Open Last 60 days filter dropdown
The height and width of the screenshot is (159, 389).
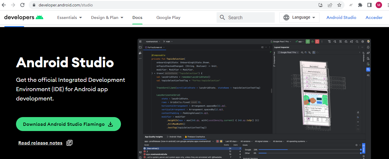tap(232, 141)
